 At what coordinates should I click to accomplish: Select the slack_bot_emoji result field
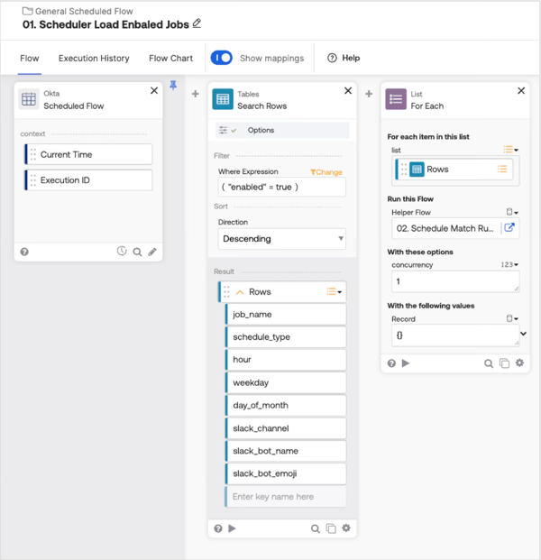(x=286, y=473)
